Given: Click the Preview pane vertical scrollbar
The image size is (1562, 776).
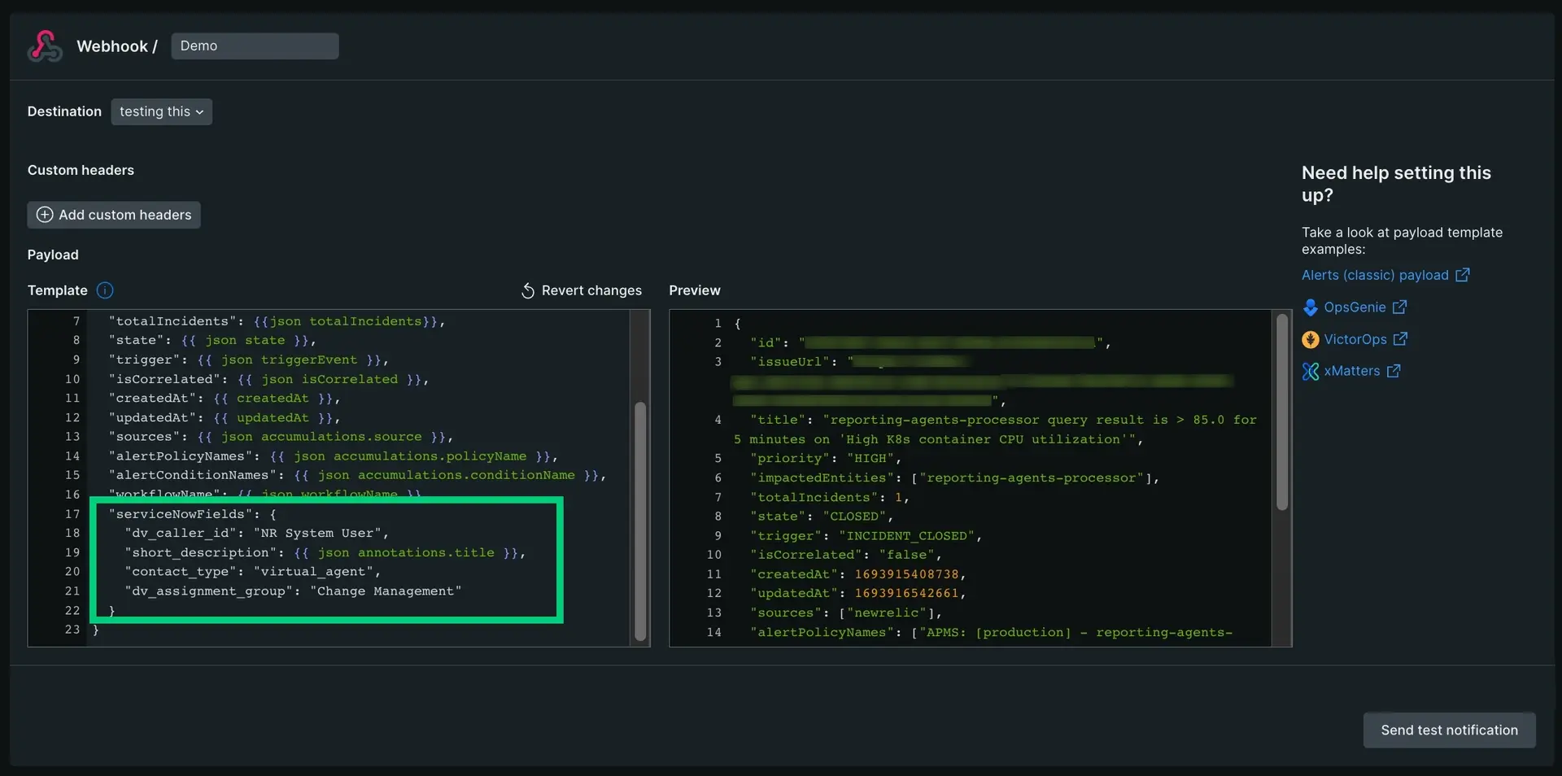Looking at the screenshot, I should 1282,415.
